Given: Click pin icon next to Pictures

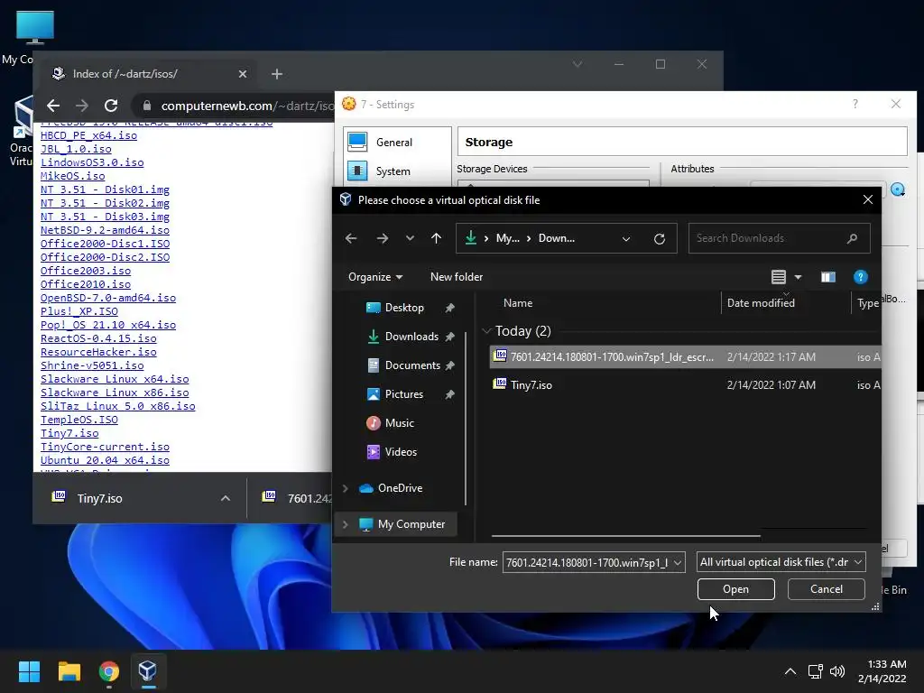Looking at the screenshot, I should coord(449,394).
